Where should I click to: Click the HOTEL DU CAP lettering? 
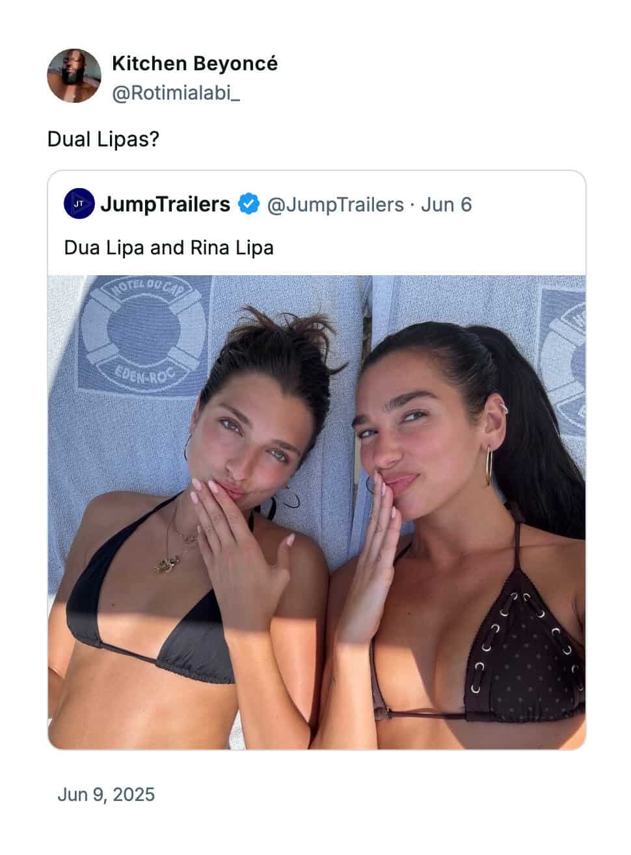click(x=152, y=292)
